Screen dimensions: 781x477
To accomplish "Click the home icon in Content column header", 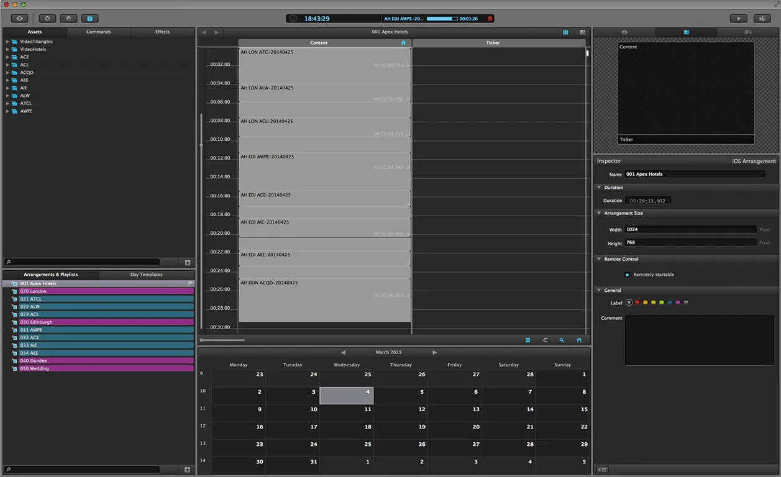I will [403, 43].
